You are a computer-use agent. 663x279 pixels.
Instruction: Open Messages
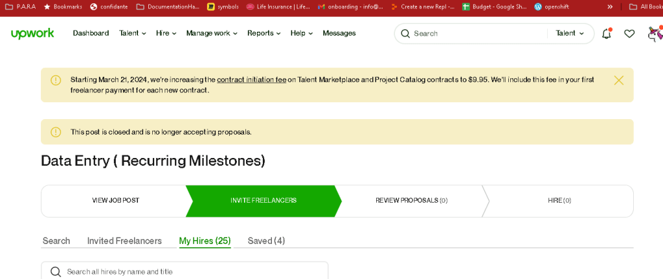coord(339,34)
